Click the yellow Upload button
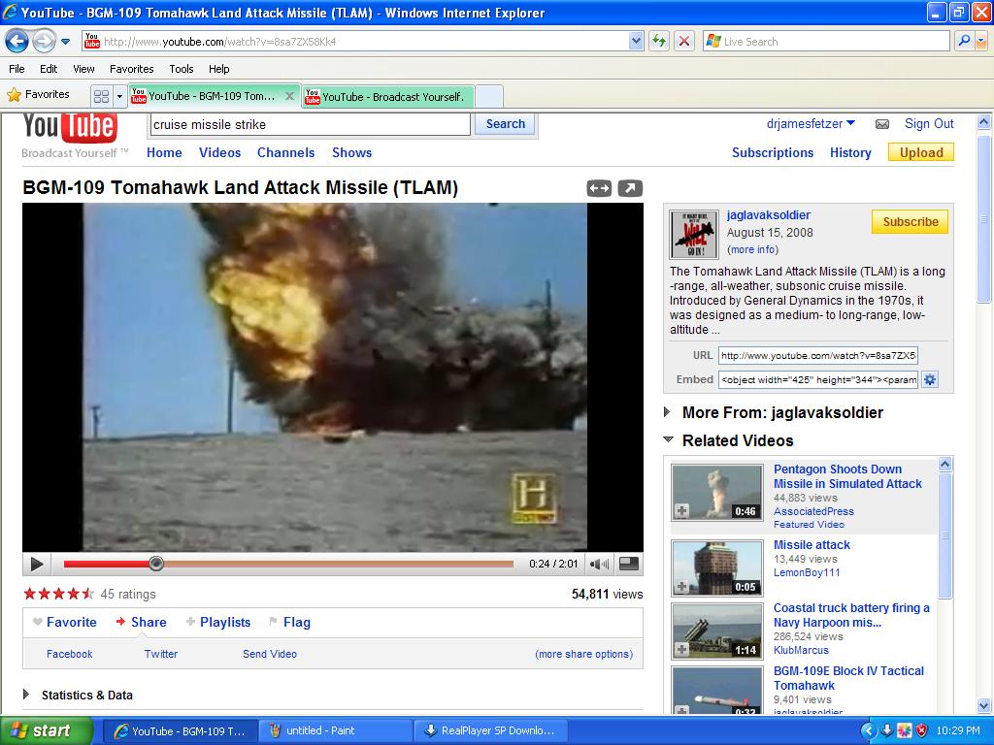This screenshot has width=994, height=745. [921, 152]
